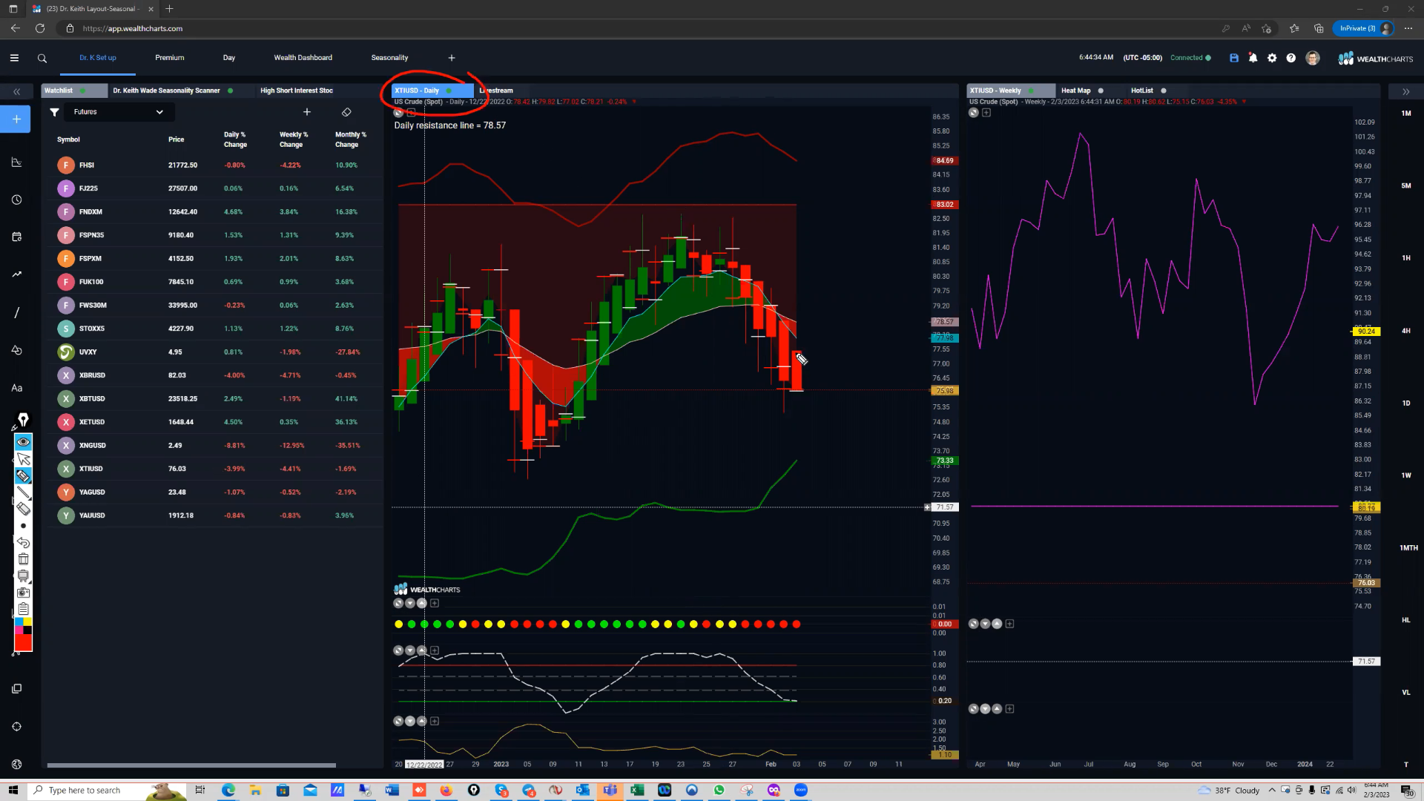Select the highlighter annotation tool
The width and height of the screenshot is (1424, 801).
(x=24, y=476)
